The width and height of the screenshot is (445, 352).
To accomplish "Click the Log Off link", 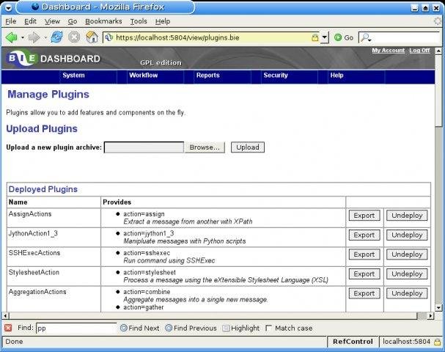I will pyautogui.click(x=420, y=51).
